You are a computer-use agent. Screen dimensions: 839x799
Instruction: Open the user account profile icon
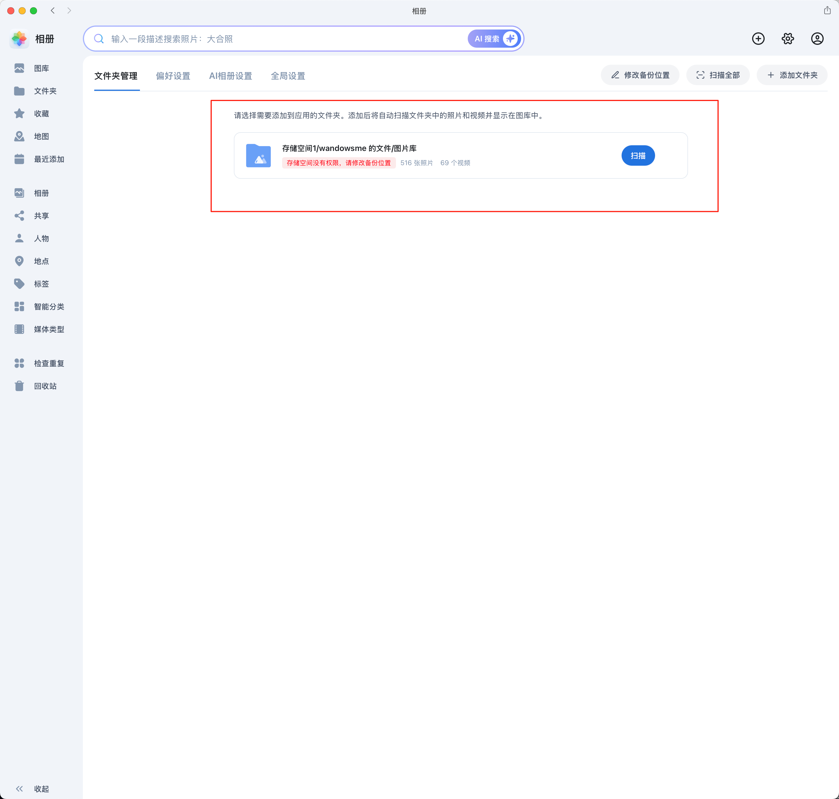[817, 39]
